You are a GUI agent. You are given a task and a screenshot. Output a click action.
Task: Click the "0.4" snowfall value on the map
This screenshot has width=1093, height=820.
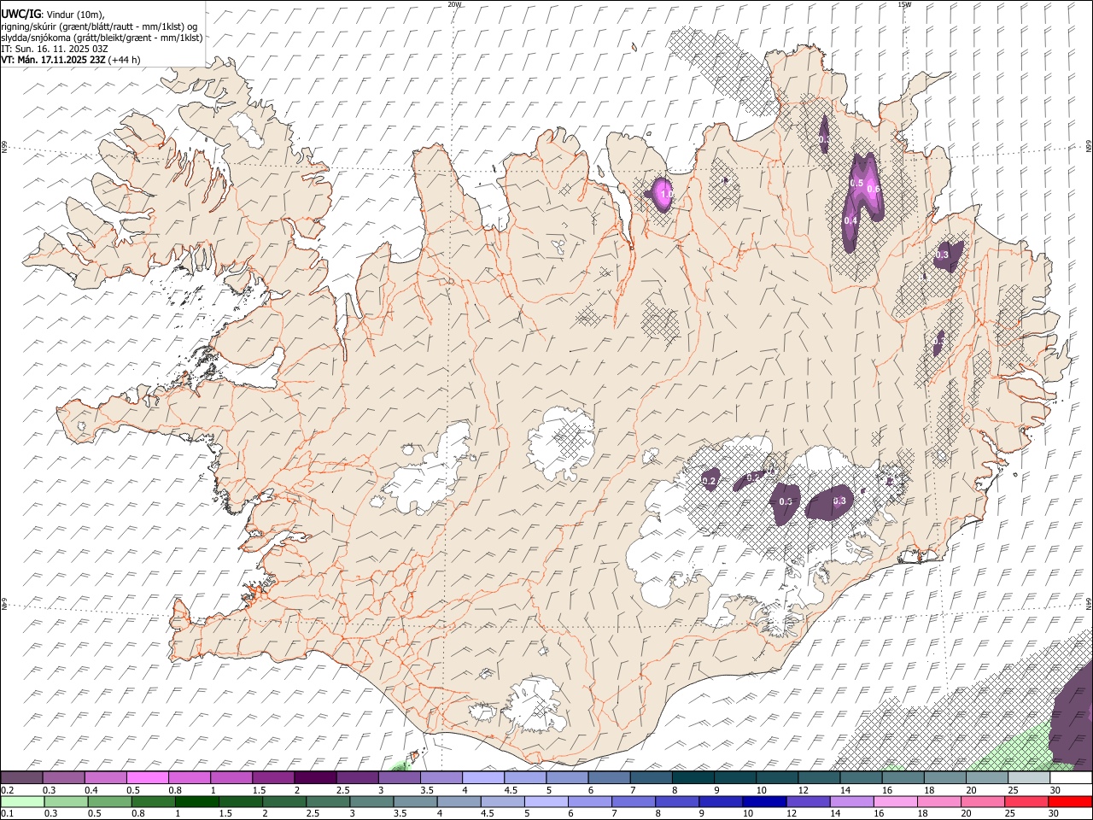pos(850,220)
